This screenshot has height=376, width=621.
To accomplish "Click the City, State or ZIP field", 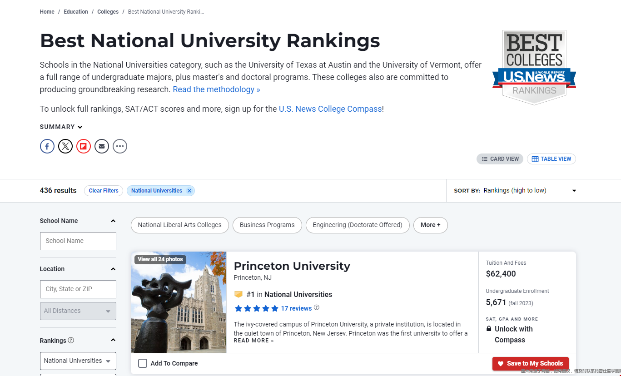I will pos(78,289).
